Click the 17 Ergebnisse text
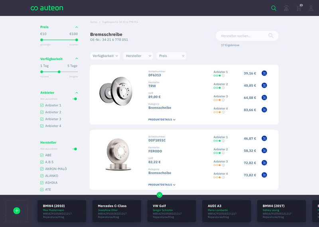The image size is (319, 227). pos(230,45)
